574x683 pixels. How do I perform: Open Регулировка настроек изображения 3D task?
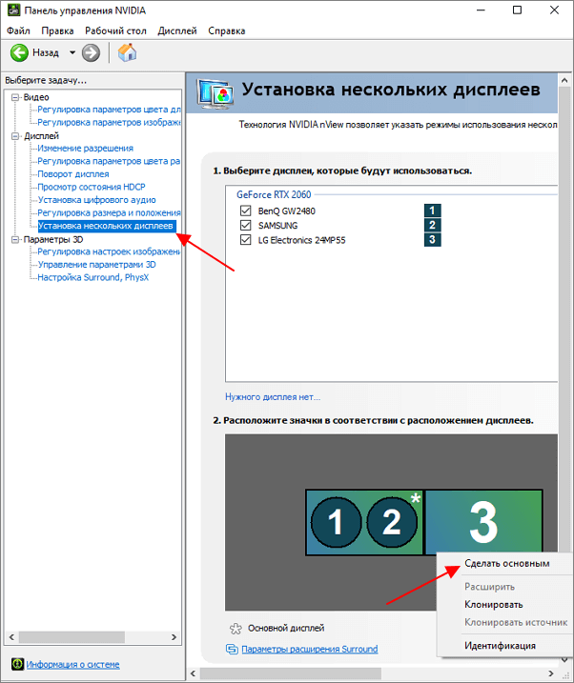click(109, 251)
